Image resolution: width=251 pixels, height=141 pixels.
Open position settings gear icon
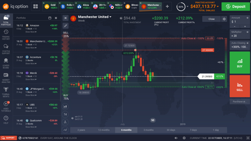coord(224,19)
